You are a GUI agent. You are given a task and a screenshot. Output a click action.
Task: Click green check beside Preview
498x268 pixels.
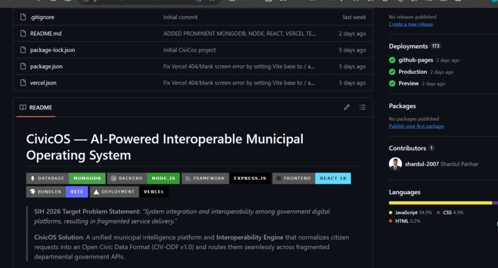coord(392,84)
